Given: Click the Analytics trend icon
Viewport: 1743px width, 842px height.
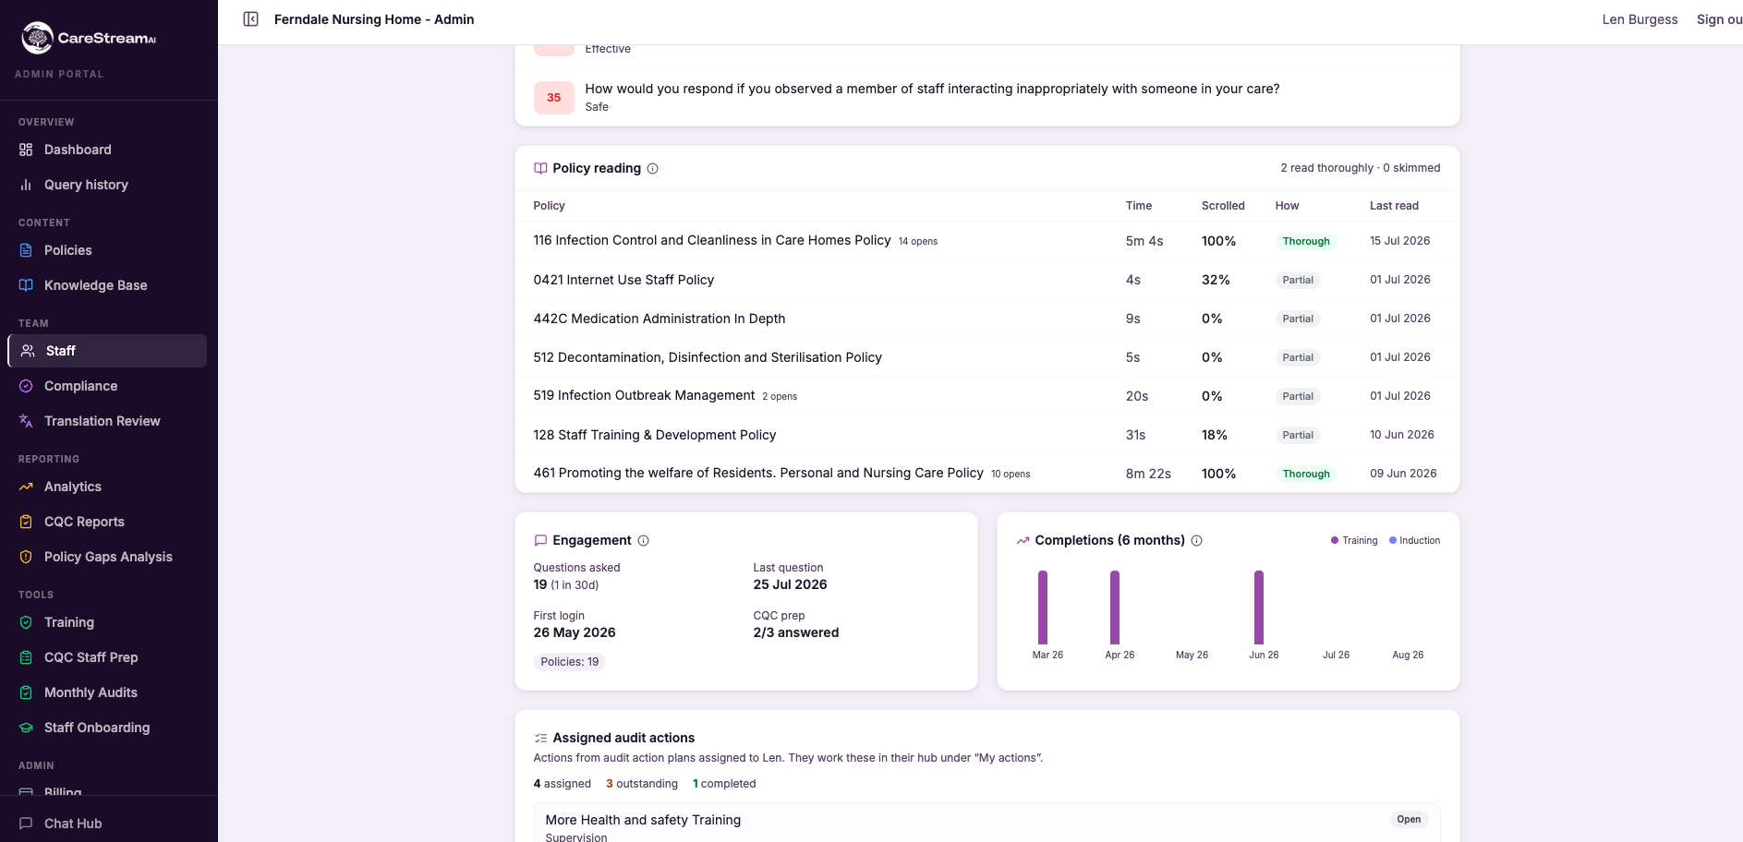Looking at the screenshot, I should click(26, 487).
